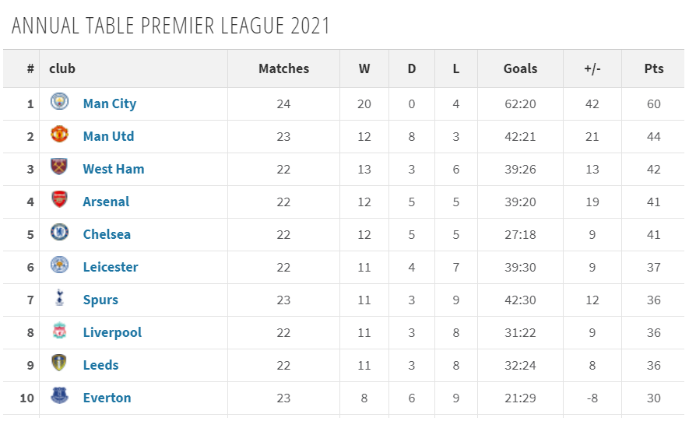The width and height of the screenshot is (696, 428).
Task: Open the West Ham team link
Action: click(x=114, y=169)
